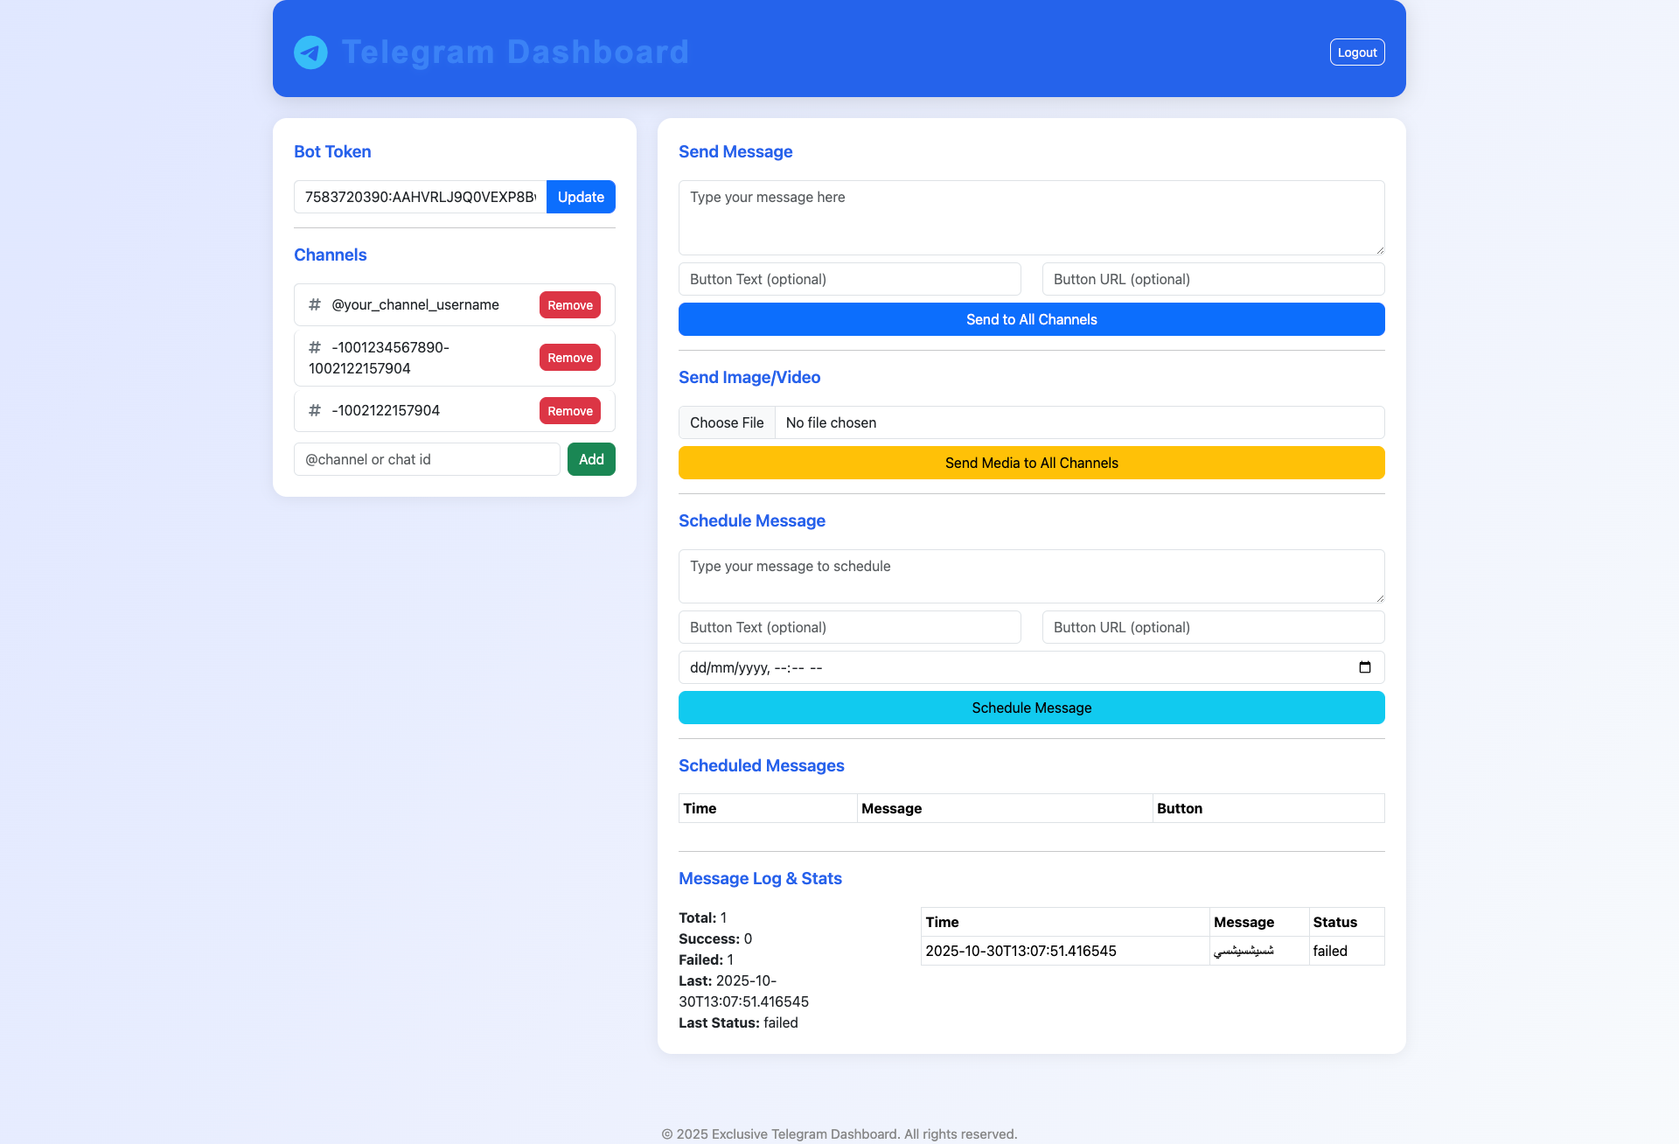
Task: Click hash icon beside @your_channel_username
Action: 315,304
